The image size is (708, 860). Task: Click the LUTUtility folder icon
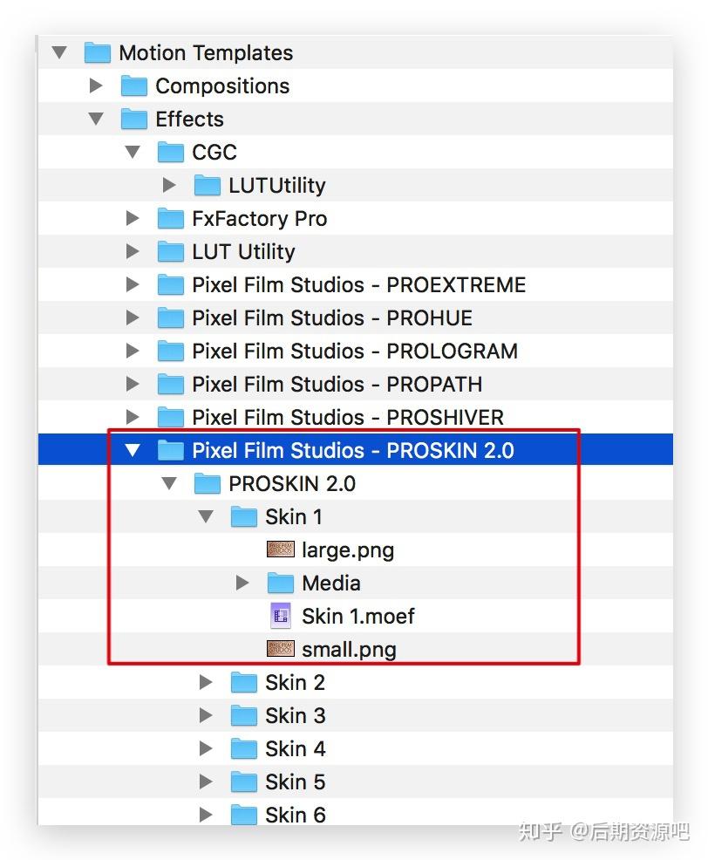tap(207, 185)
